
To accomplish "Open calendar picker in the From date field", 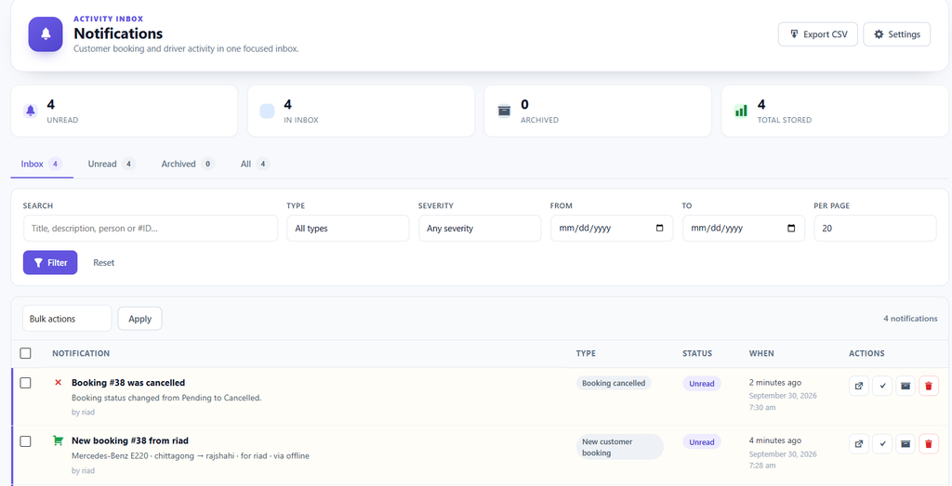I will tap(660, 229).
